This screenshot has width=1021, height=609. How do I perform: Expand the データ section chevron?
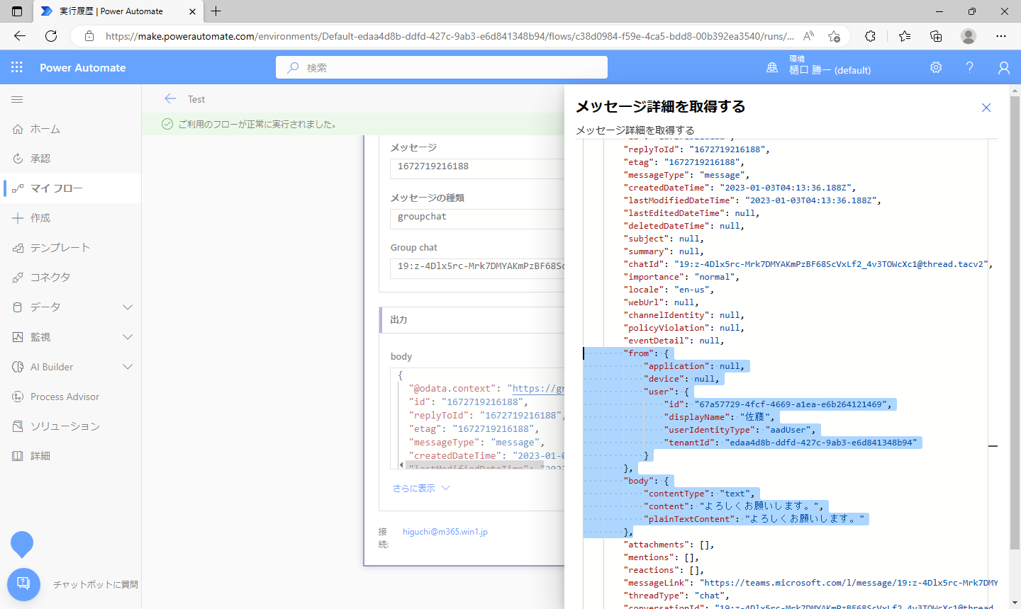128,307
